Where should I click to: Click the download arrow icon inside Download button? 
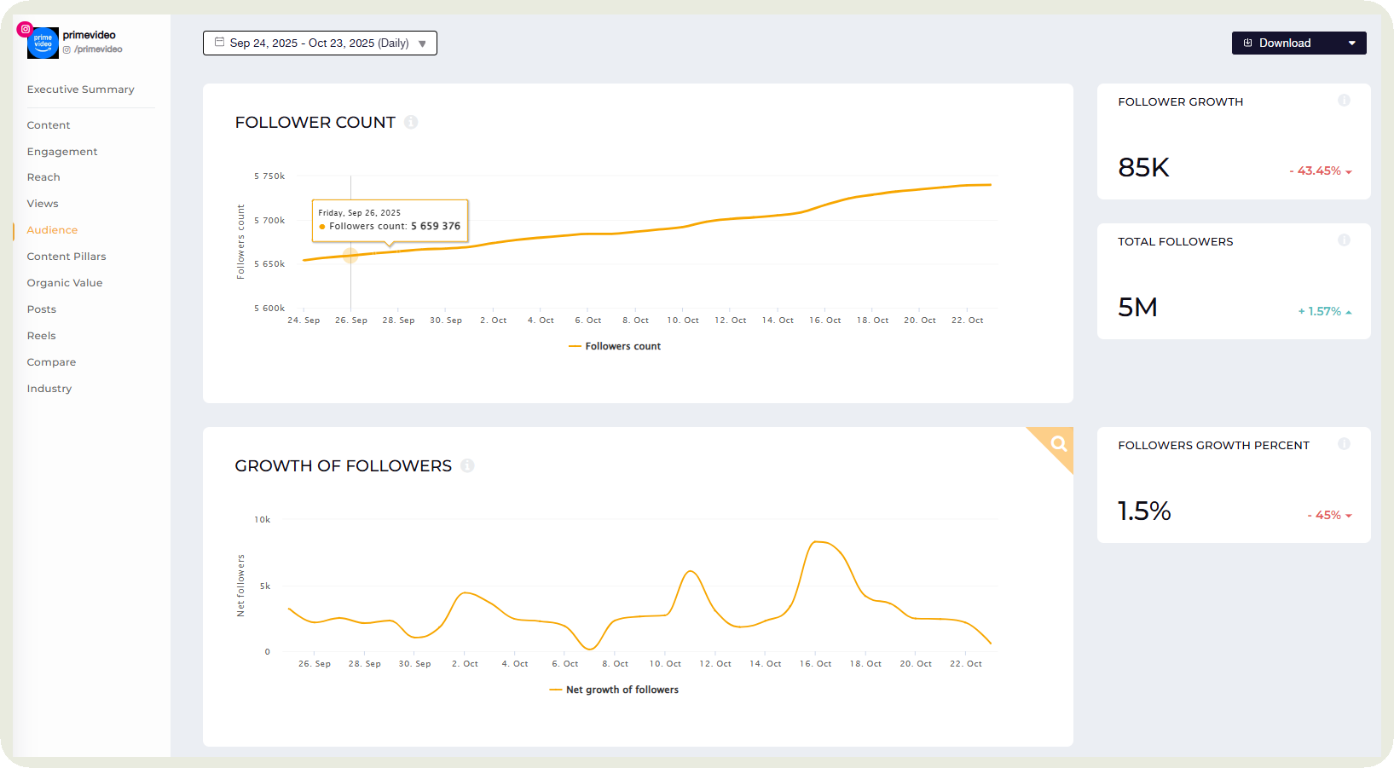point(1247,42)
